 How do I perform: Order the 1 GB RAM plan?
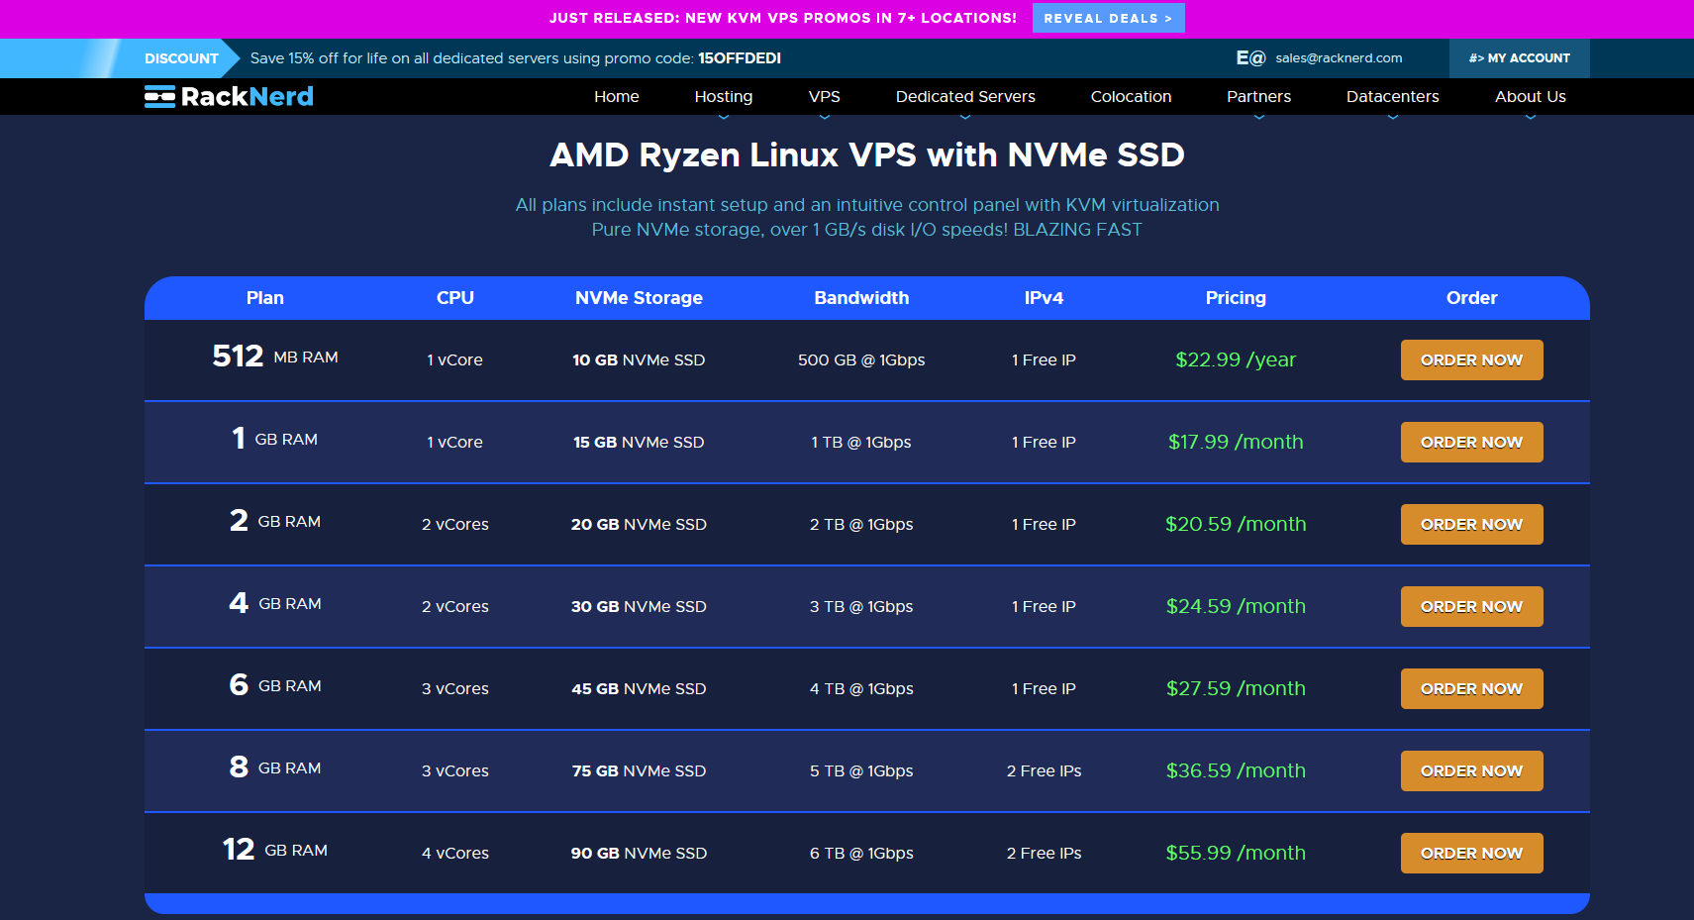point(1472,443)
